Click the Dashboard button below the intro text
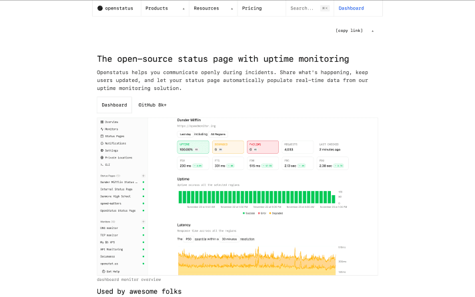 (x=114, y=105)
